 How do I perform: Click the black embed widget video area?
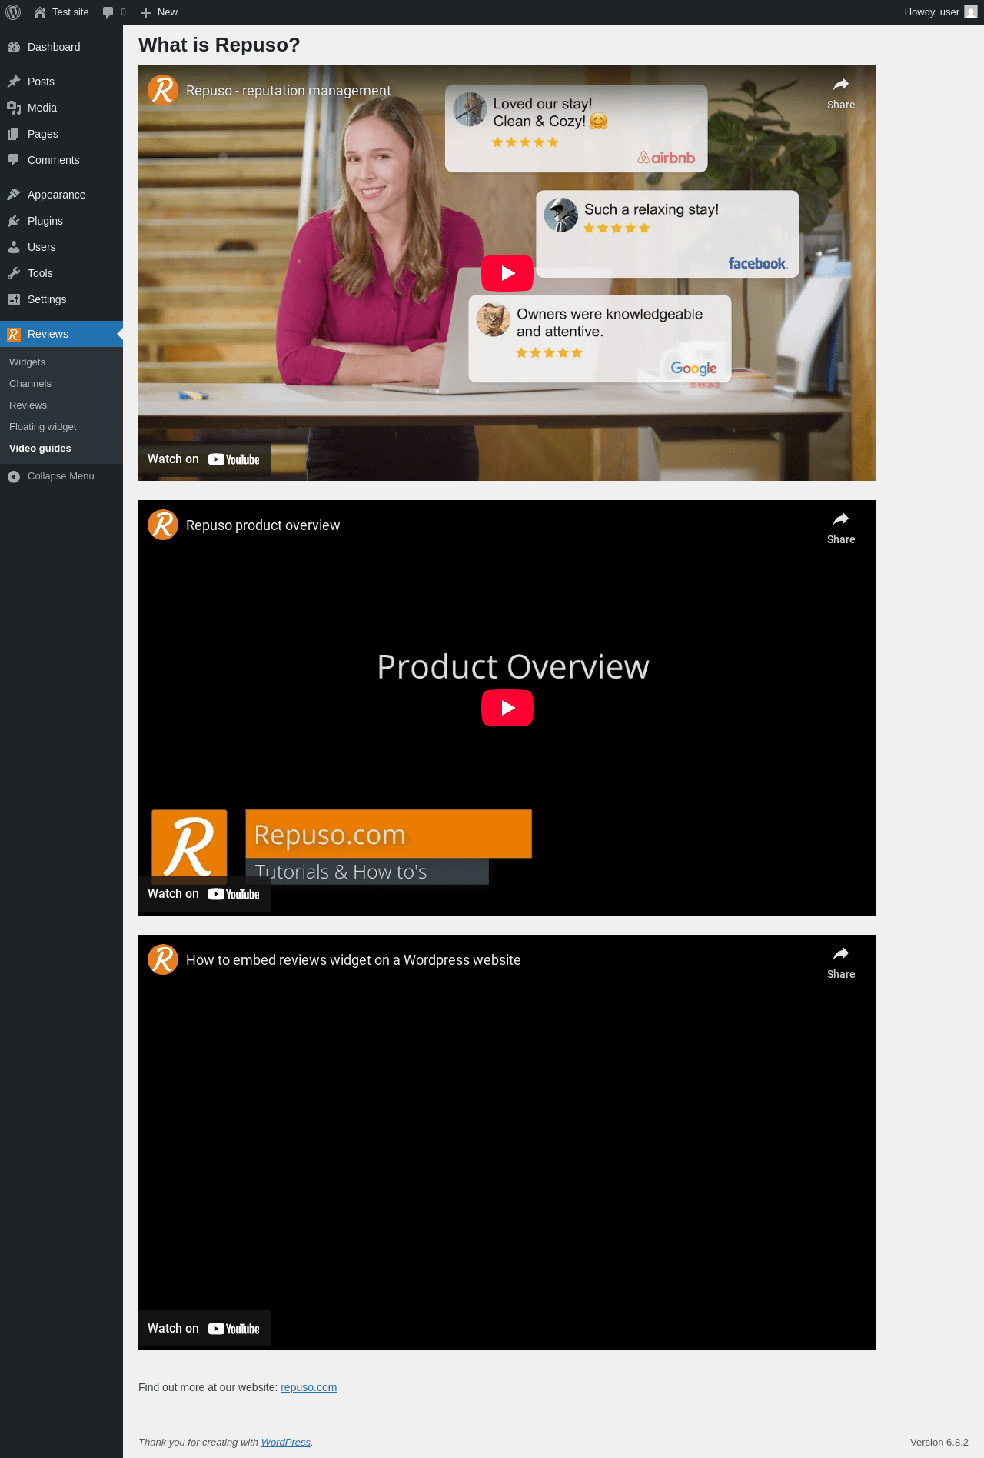click(x=507, y=1143)
